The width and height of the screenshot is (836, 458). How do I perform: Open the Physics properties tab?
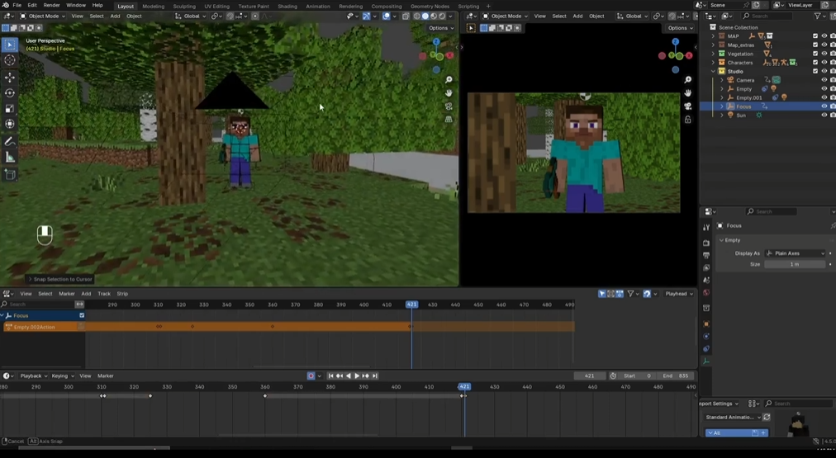pyautogui.click(x=706, y=336)
